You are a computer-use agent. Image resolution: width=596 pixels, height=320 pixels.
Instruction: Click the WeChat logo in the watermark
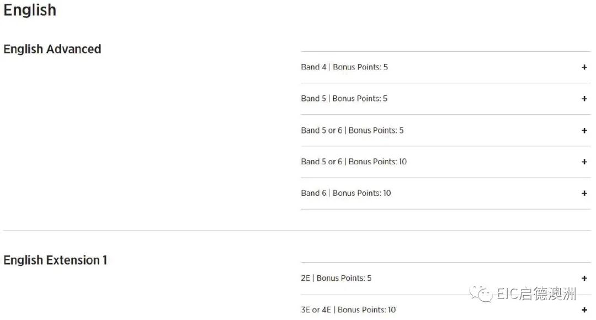coord(481,294)
